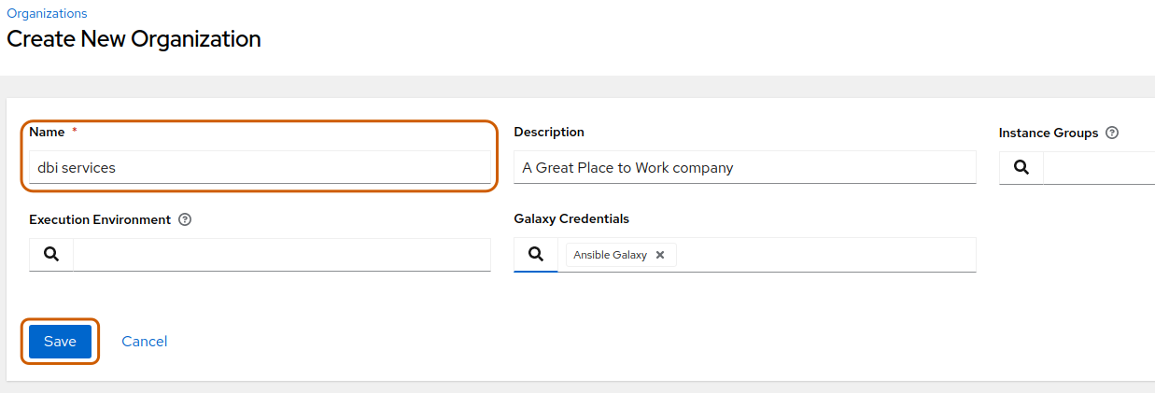Save the new organization
Screen dimensions: 1155x393
click(x=60, y=342)
